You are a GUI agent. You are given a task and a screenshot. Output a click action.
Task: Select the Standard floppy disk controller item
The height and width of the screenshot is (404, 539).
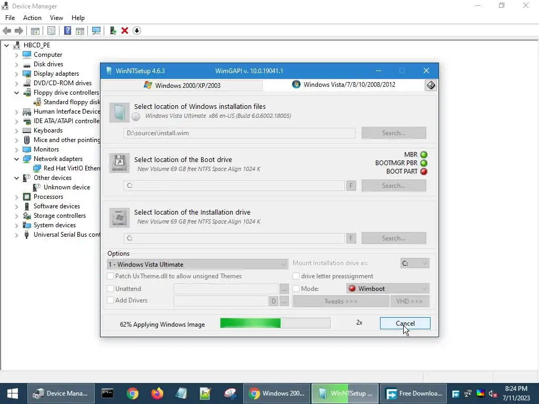[66, 102]
